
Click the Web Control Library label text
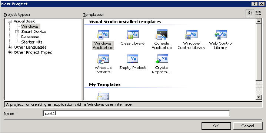click(220, 45)
